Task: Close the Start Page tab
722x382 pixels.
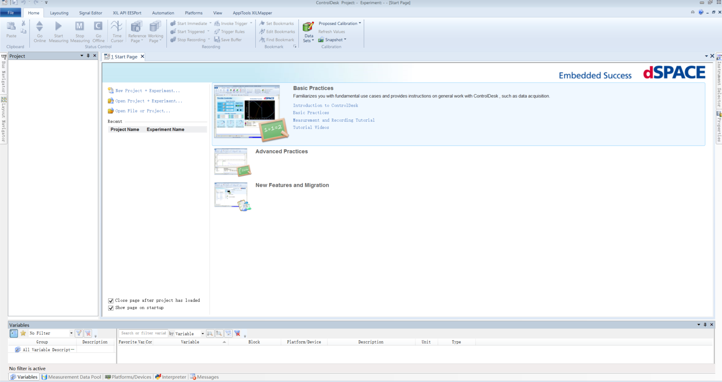Action: point(142,57)
